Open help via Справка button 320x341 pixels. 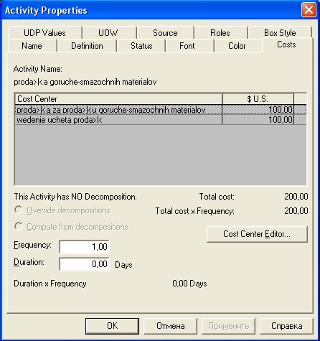point(286,326)
